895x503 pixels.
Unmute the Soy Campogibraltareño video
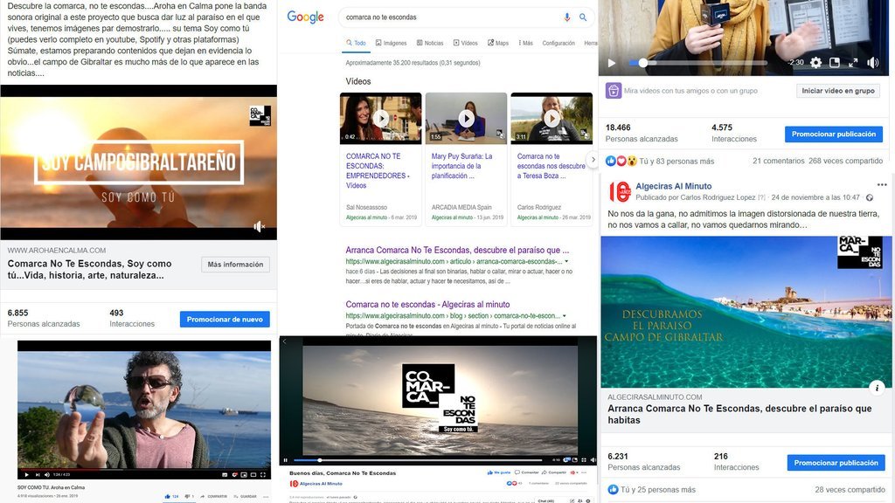(x=259, y=227)
